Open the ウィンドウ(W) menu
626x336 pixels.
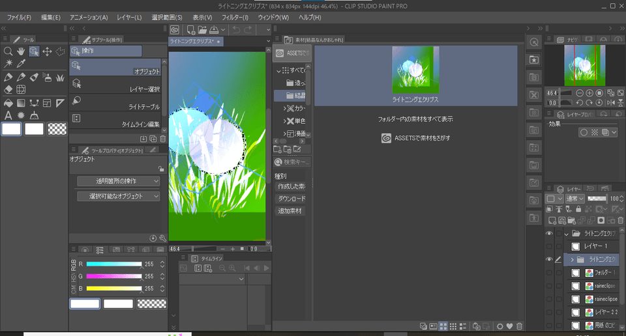(x=273, y=18)
